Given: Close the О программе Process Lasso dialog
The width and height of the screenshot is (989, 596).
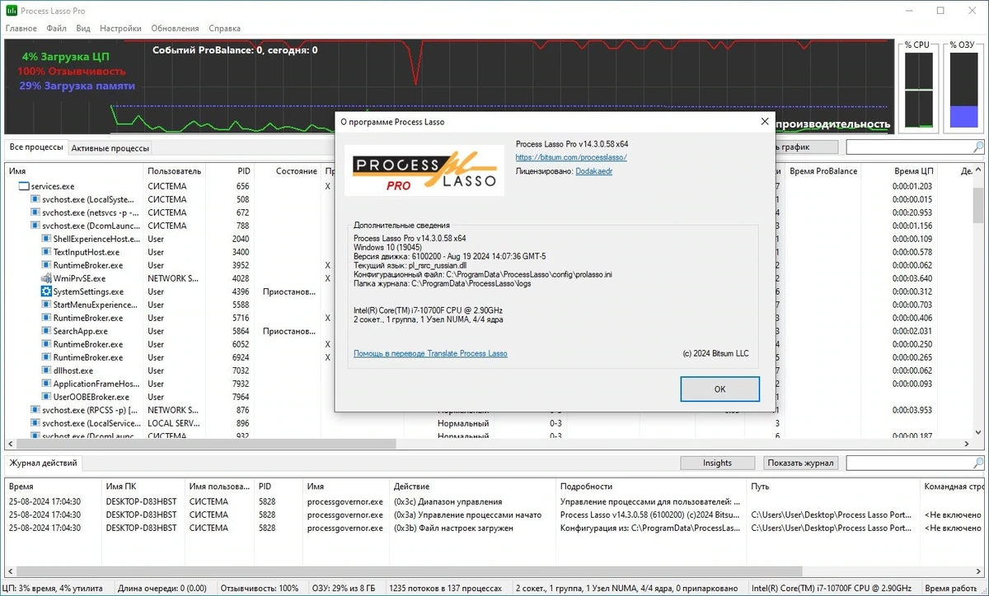Looking at the screenshot, I should click(x=765, y=122).
